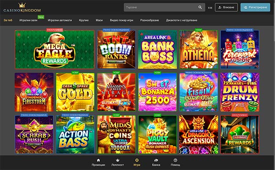Viewport: 275px width, 170px height.
Task: Open the Area Link Bank Boss game
Action: coord(158,49)
